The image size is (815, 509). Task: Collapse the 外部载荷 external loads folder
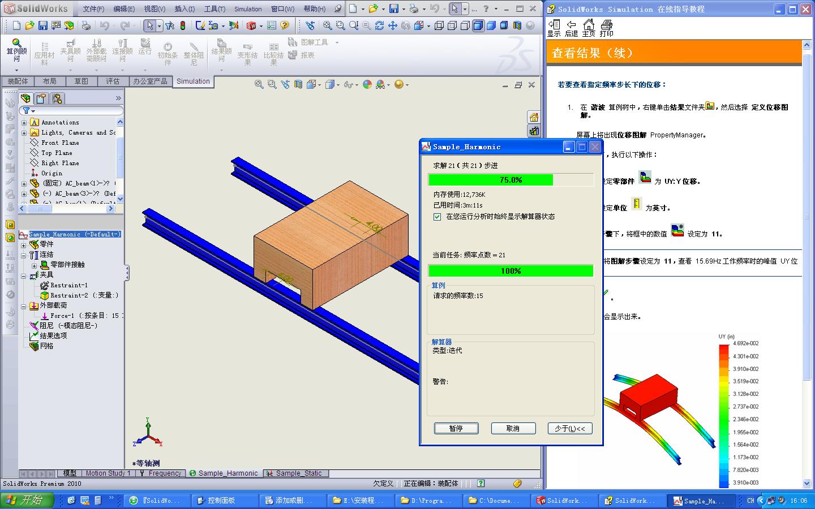[24, 306]
